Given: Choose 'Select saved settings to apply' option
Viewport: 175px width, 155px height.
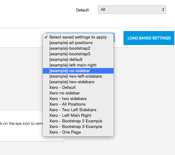Looking at the screenshot, I should pyautogui.click(x=78, y=37).
